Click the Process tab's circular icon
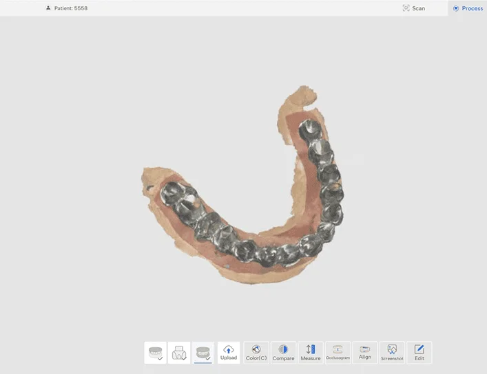487x374 pixels. 456,8
